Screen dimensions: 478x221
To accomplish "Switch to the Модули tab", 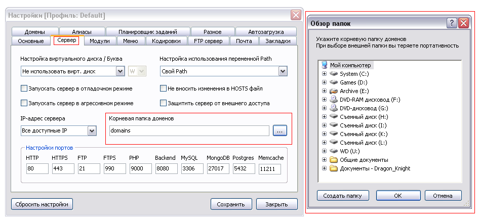I will [100, 41].
